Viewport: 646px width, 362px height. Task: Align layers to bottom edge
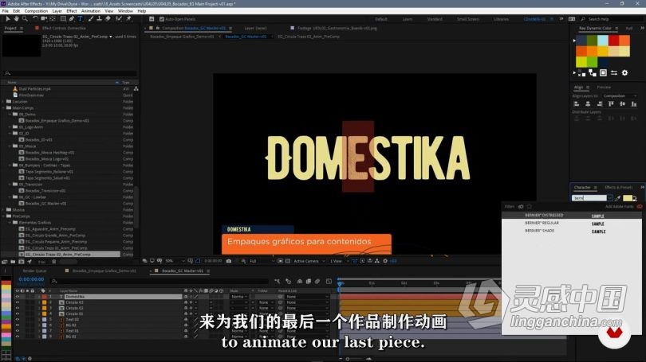(634, 104)
